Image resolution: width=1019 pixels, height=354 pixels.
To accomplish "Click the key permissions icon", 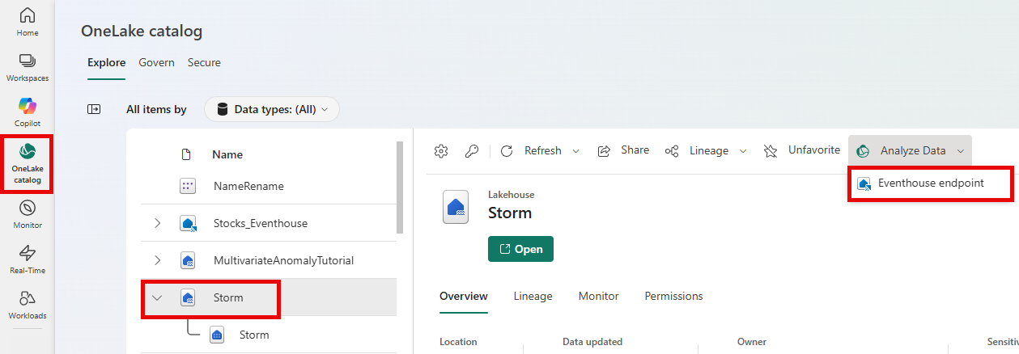I will click(471, 151).
